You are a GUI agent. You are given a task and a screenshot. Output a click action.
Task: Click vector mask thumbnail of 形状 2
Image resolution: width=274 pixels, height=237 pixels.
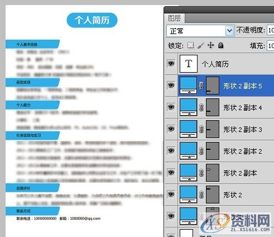coord(213,195)
